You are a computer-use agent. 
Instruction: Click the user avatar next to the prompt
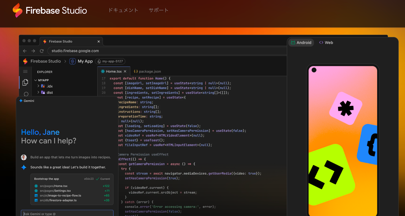pyautogui.click(x=24, y=157)
